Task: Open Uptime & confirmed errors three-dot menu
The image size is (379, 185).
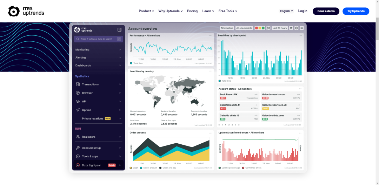Action: tap(300, 133)
